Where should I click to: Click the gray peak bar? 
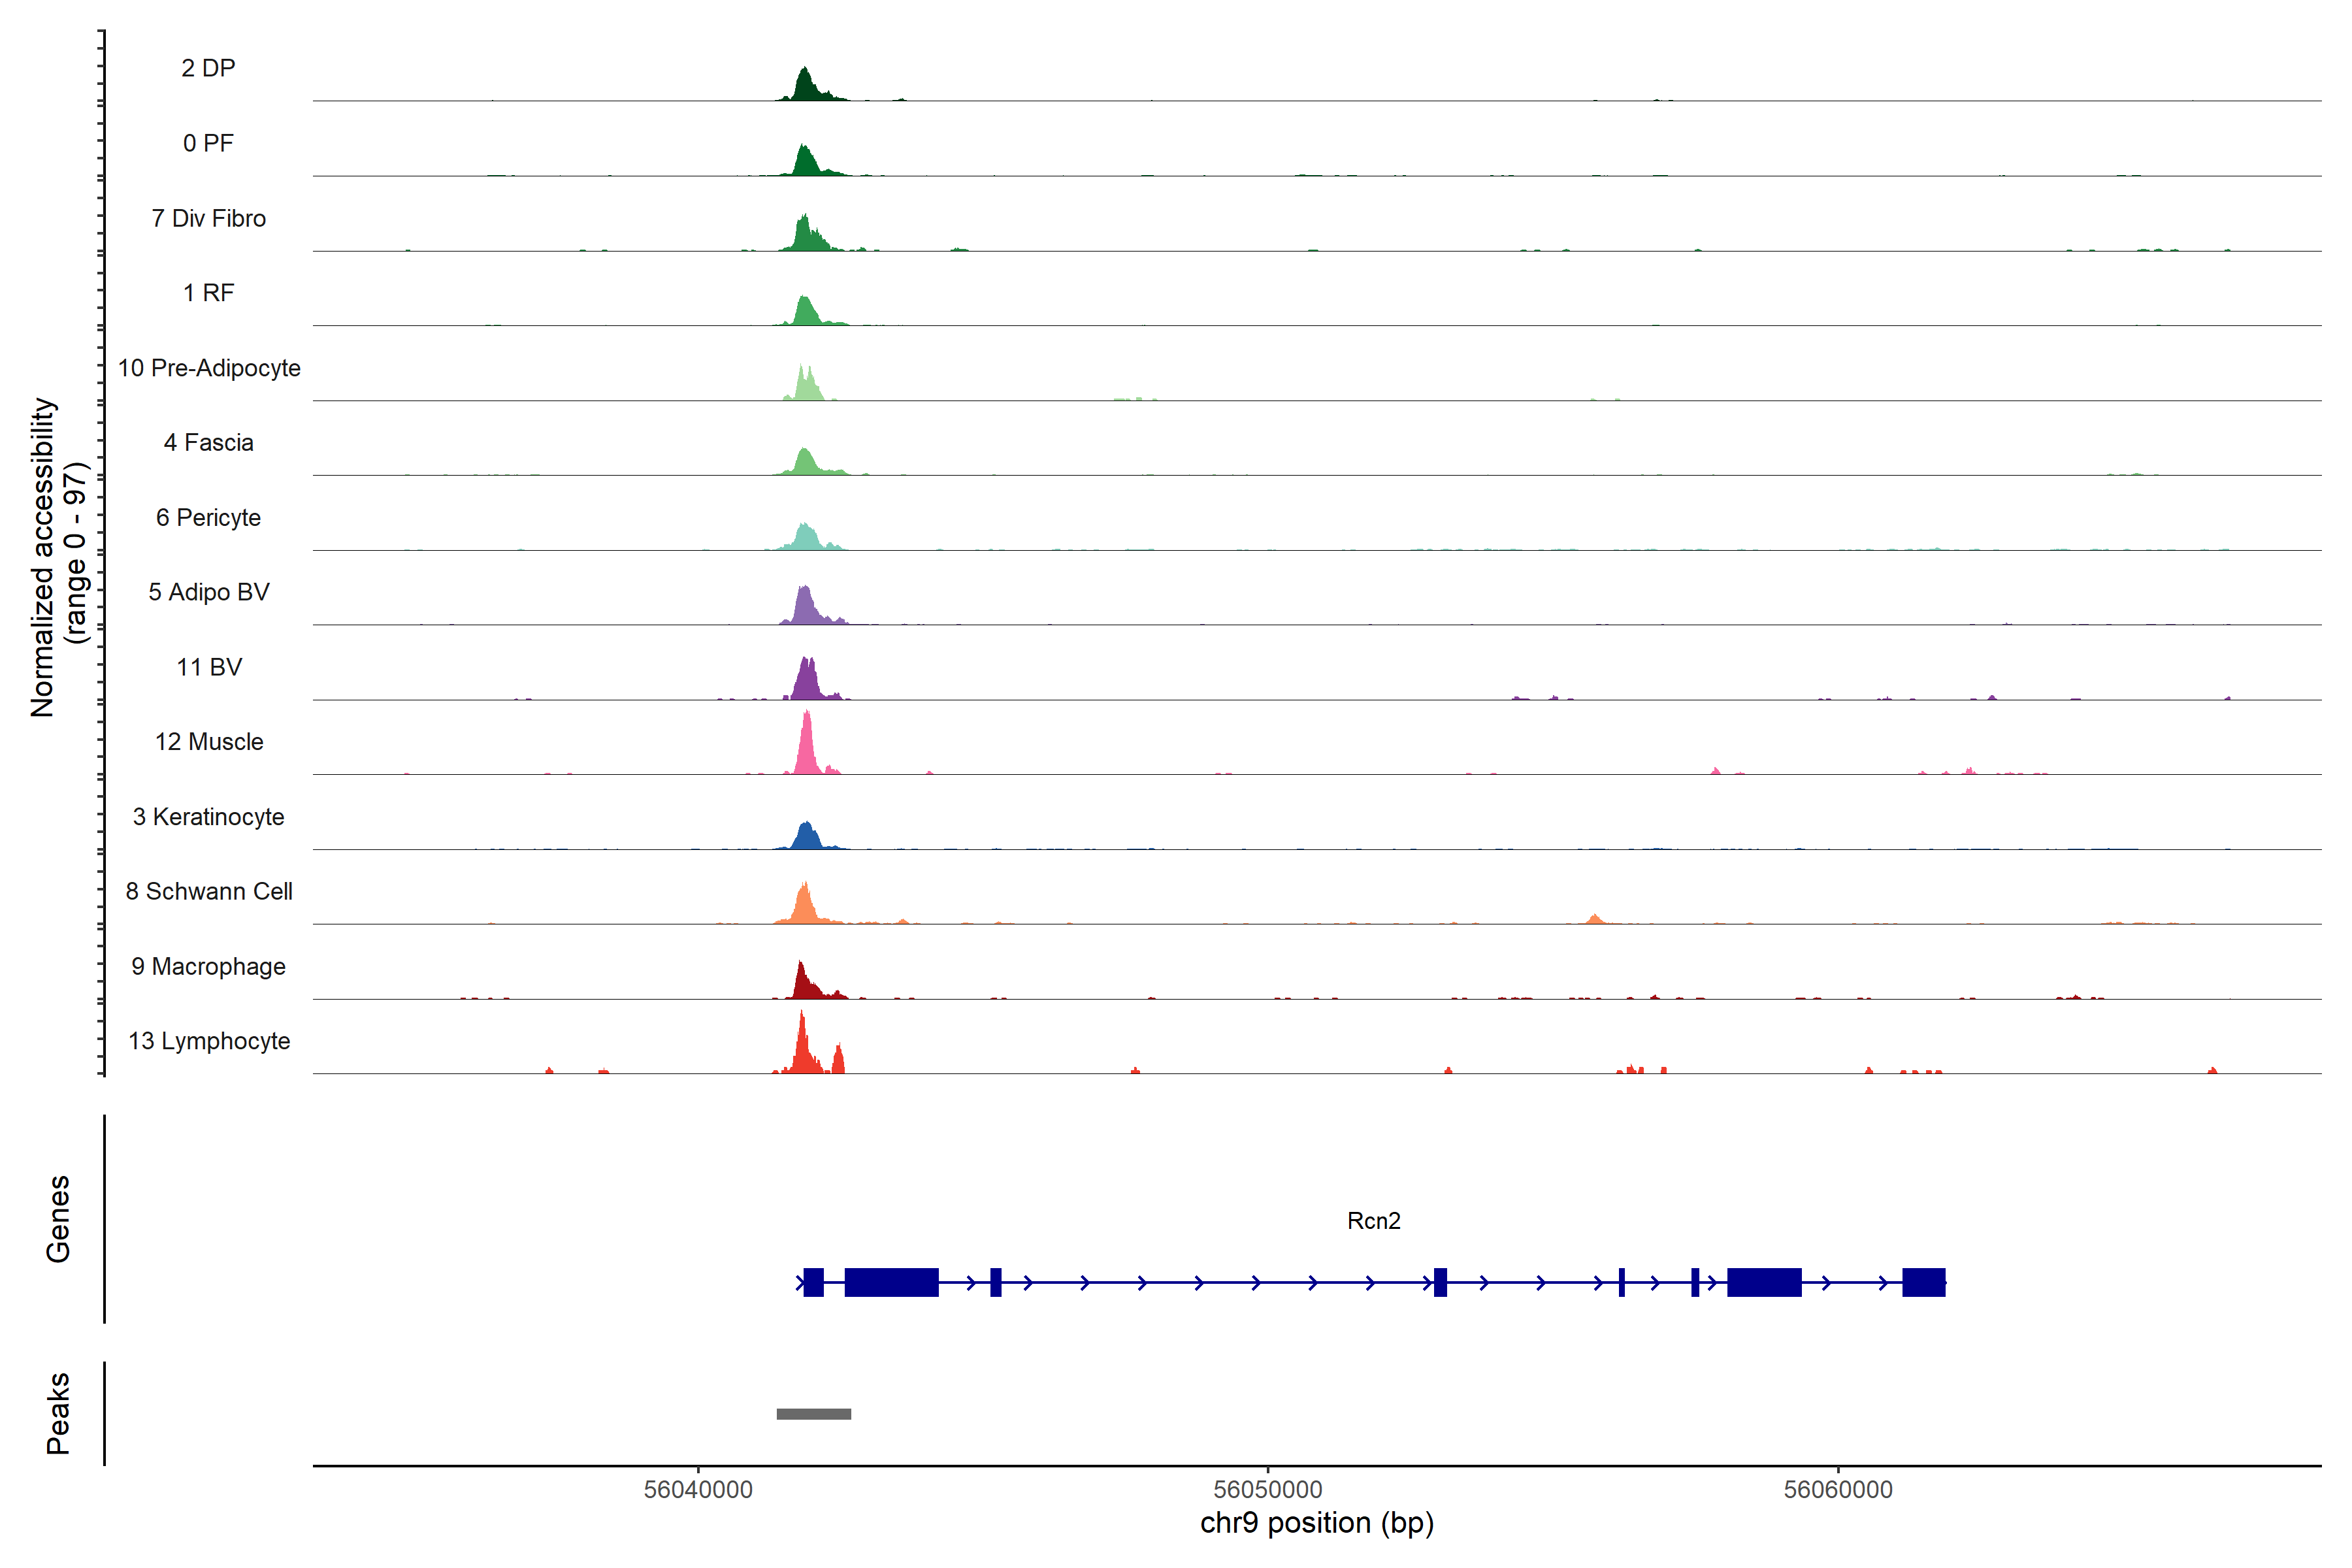point(813,1414)
